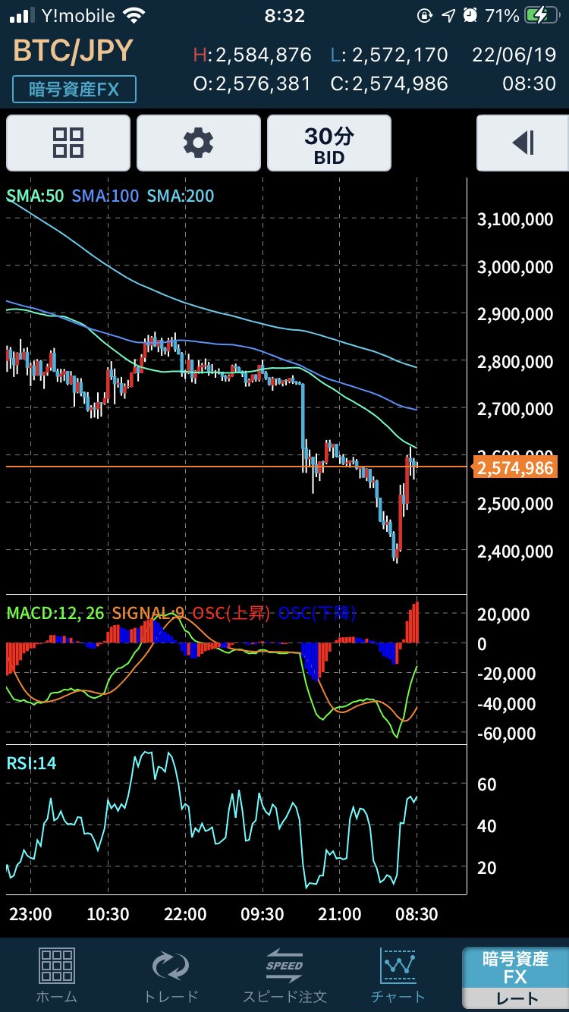Image resolution: width=569 pixels, height=1012 pixels.
Task: Open 暗号資産FX レート tab
Action: click(515, 978)
